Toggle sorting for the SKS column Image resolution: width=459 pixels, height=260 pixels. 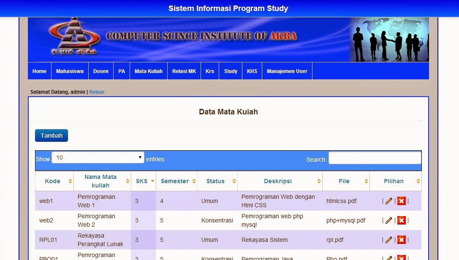tap(152, 181)
